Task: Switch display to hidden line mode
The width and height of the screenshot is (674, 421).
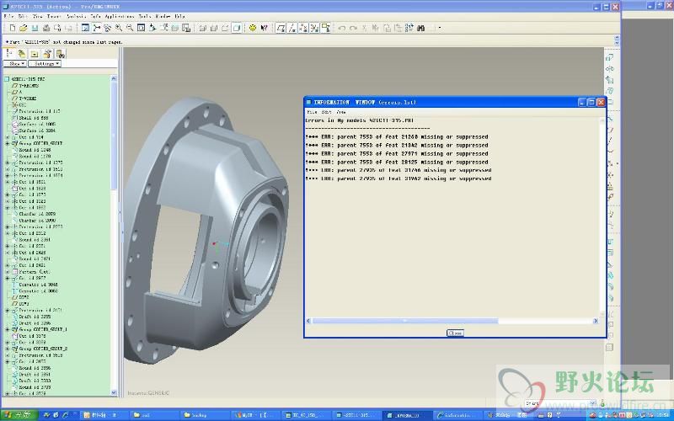Action: coord(214,28)
